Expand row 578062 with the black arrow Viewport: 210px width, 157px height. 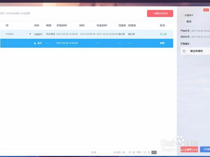pyautogui.click(x=30, y=34)
